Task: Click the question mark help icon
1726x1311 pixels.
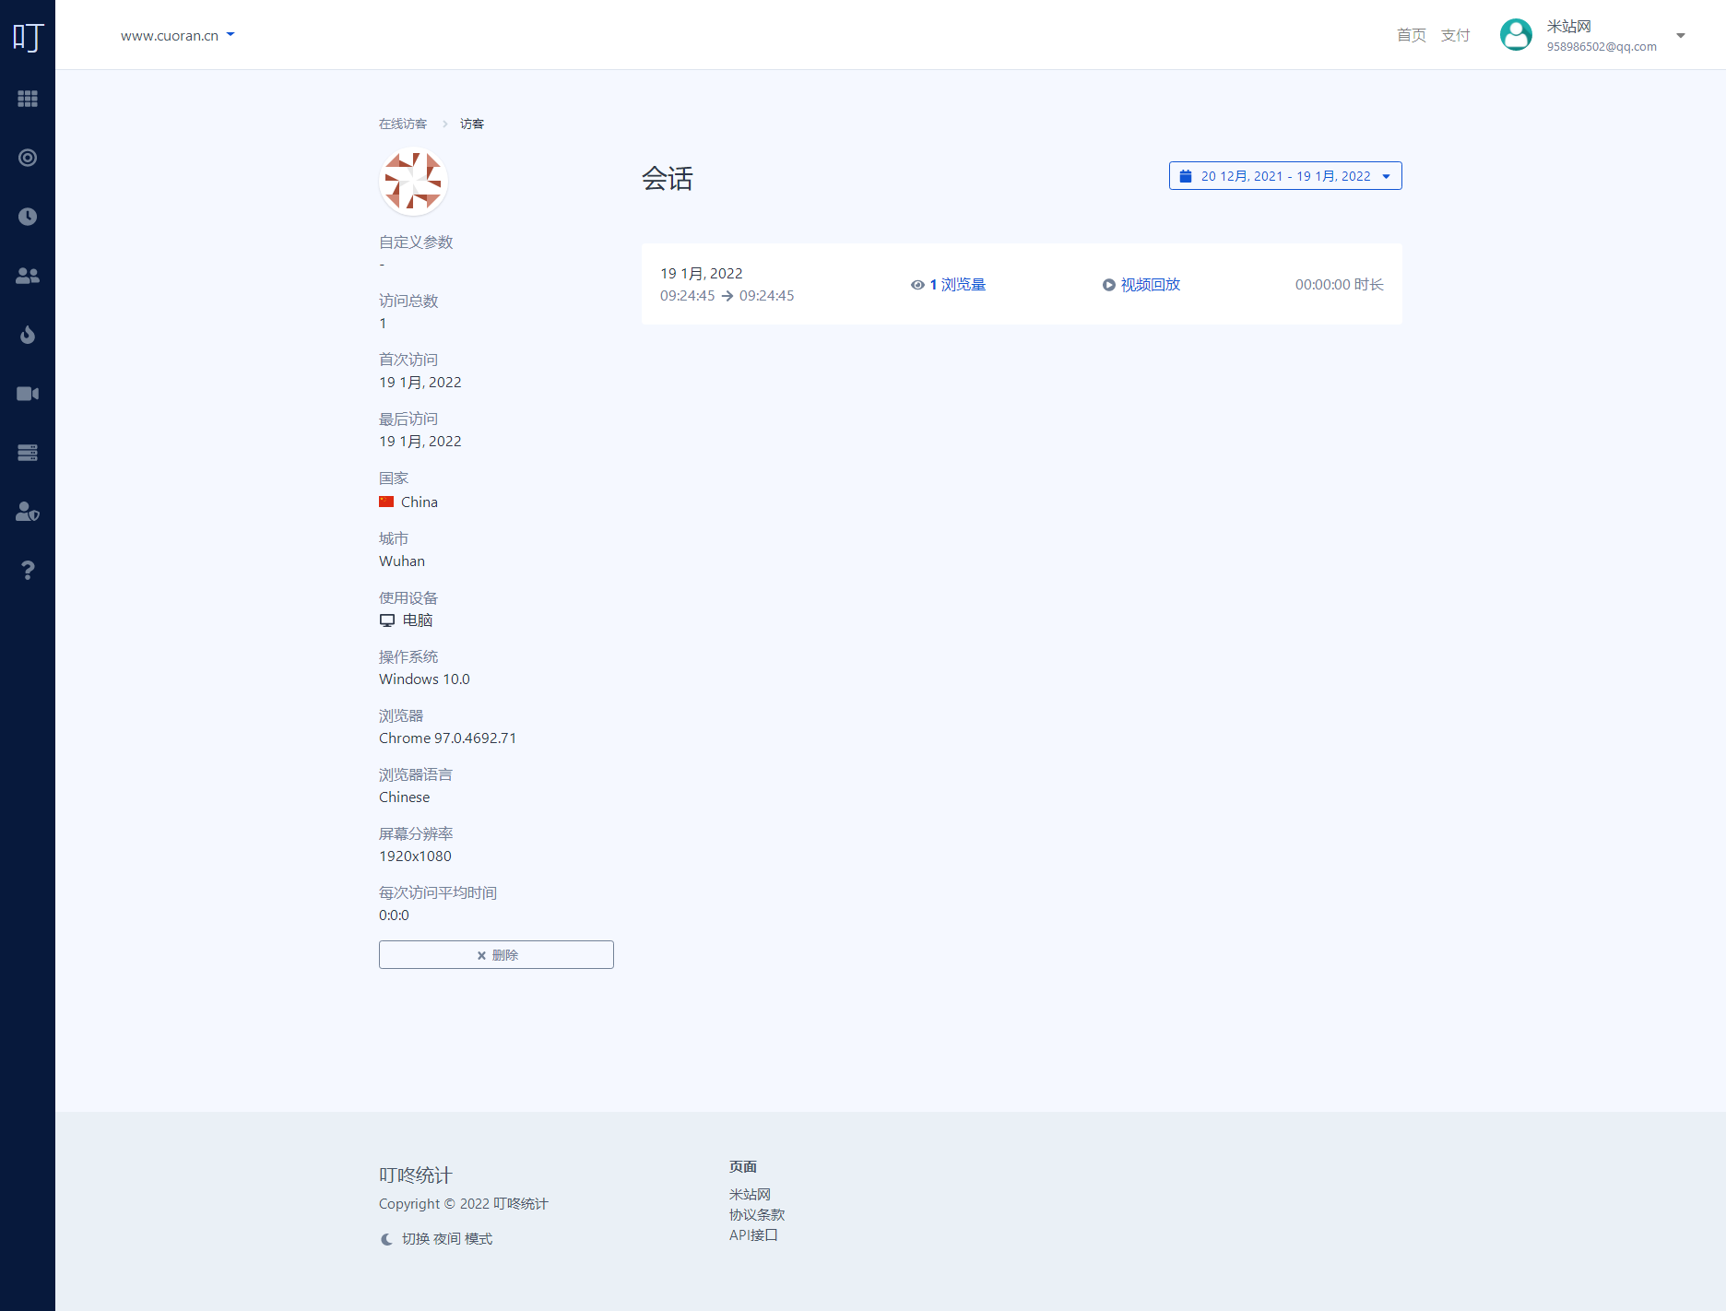Action: [28, 571]
